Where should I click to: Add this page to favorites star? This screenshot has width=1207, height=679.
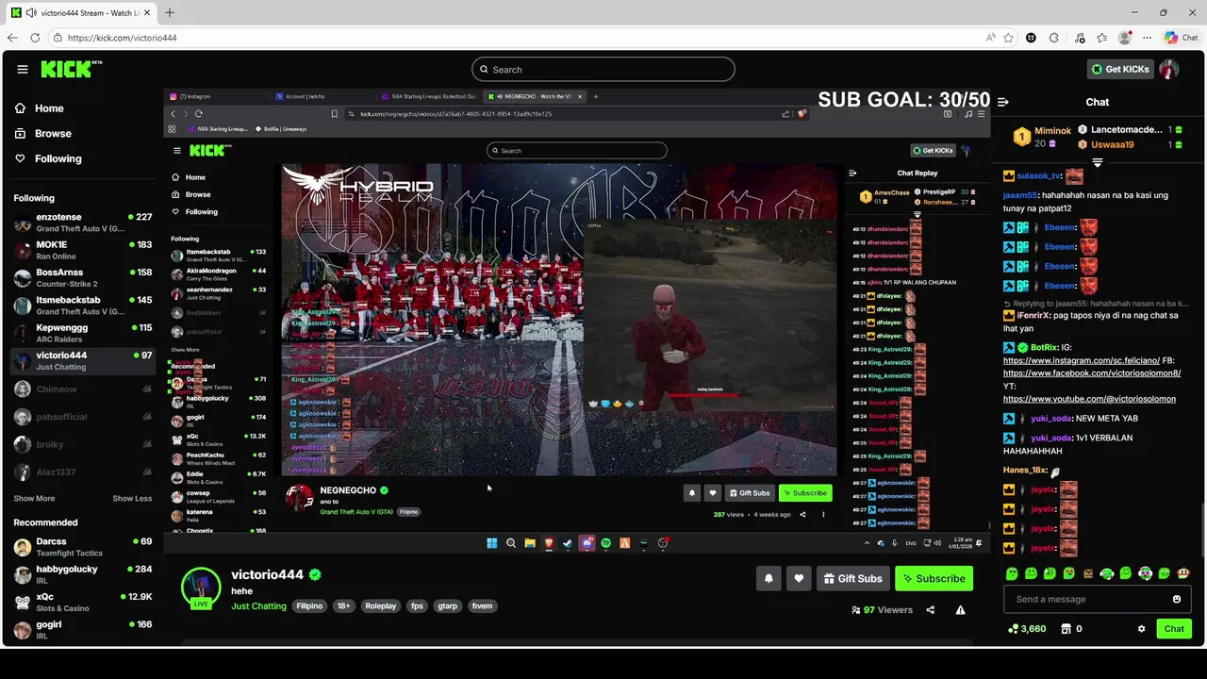1008,38
